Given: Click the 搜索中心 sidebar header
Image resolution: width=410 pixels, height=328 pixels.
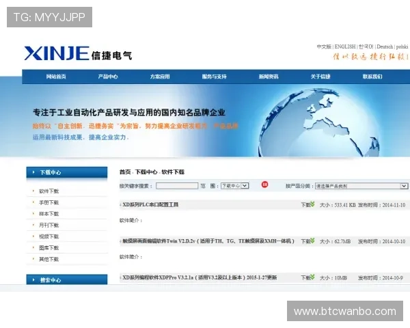Looking at the screenshot, I should [x=67, y=280].
